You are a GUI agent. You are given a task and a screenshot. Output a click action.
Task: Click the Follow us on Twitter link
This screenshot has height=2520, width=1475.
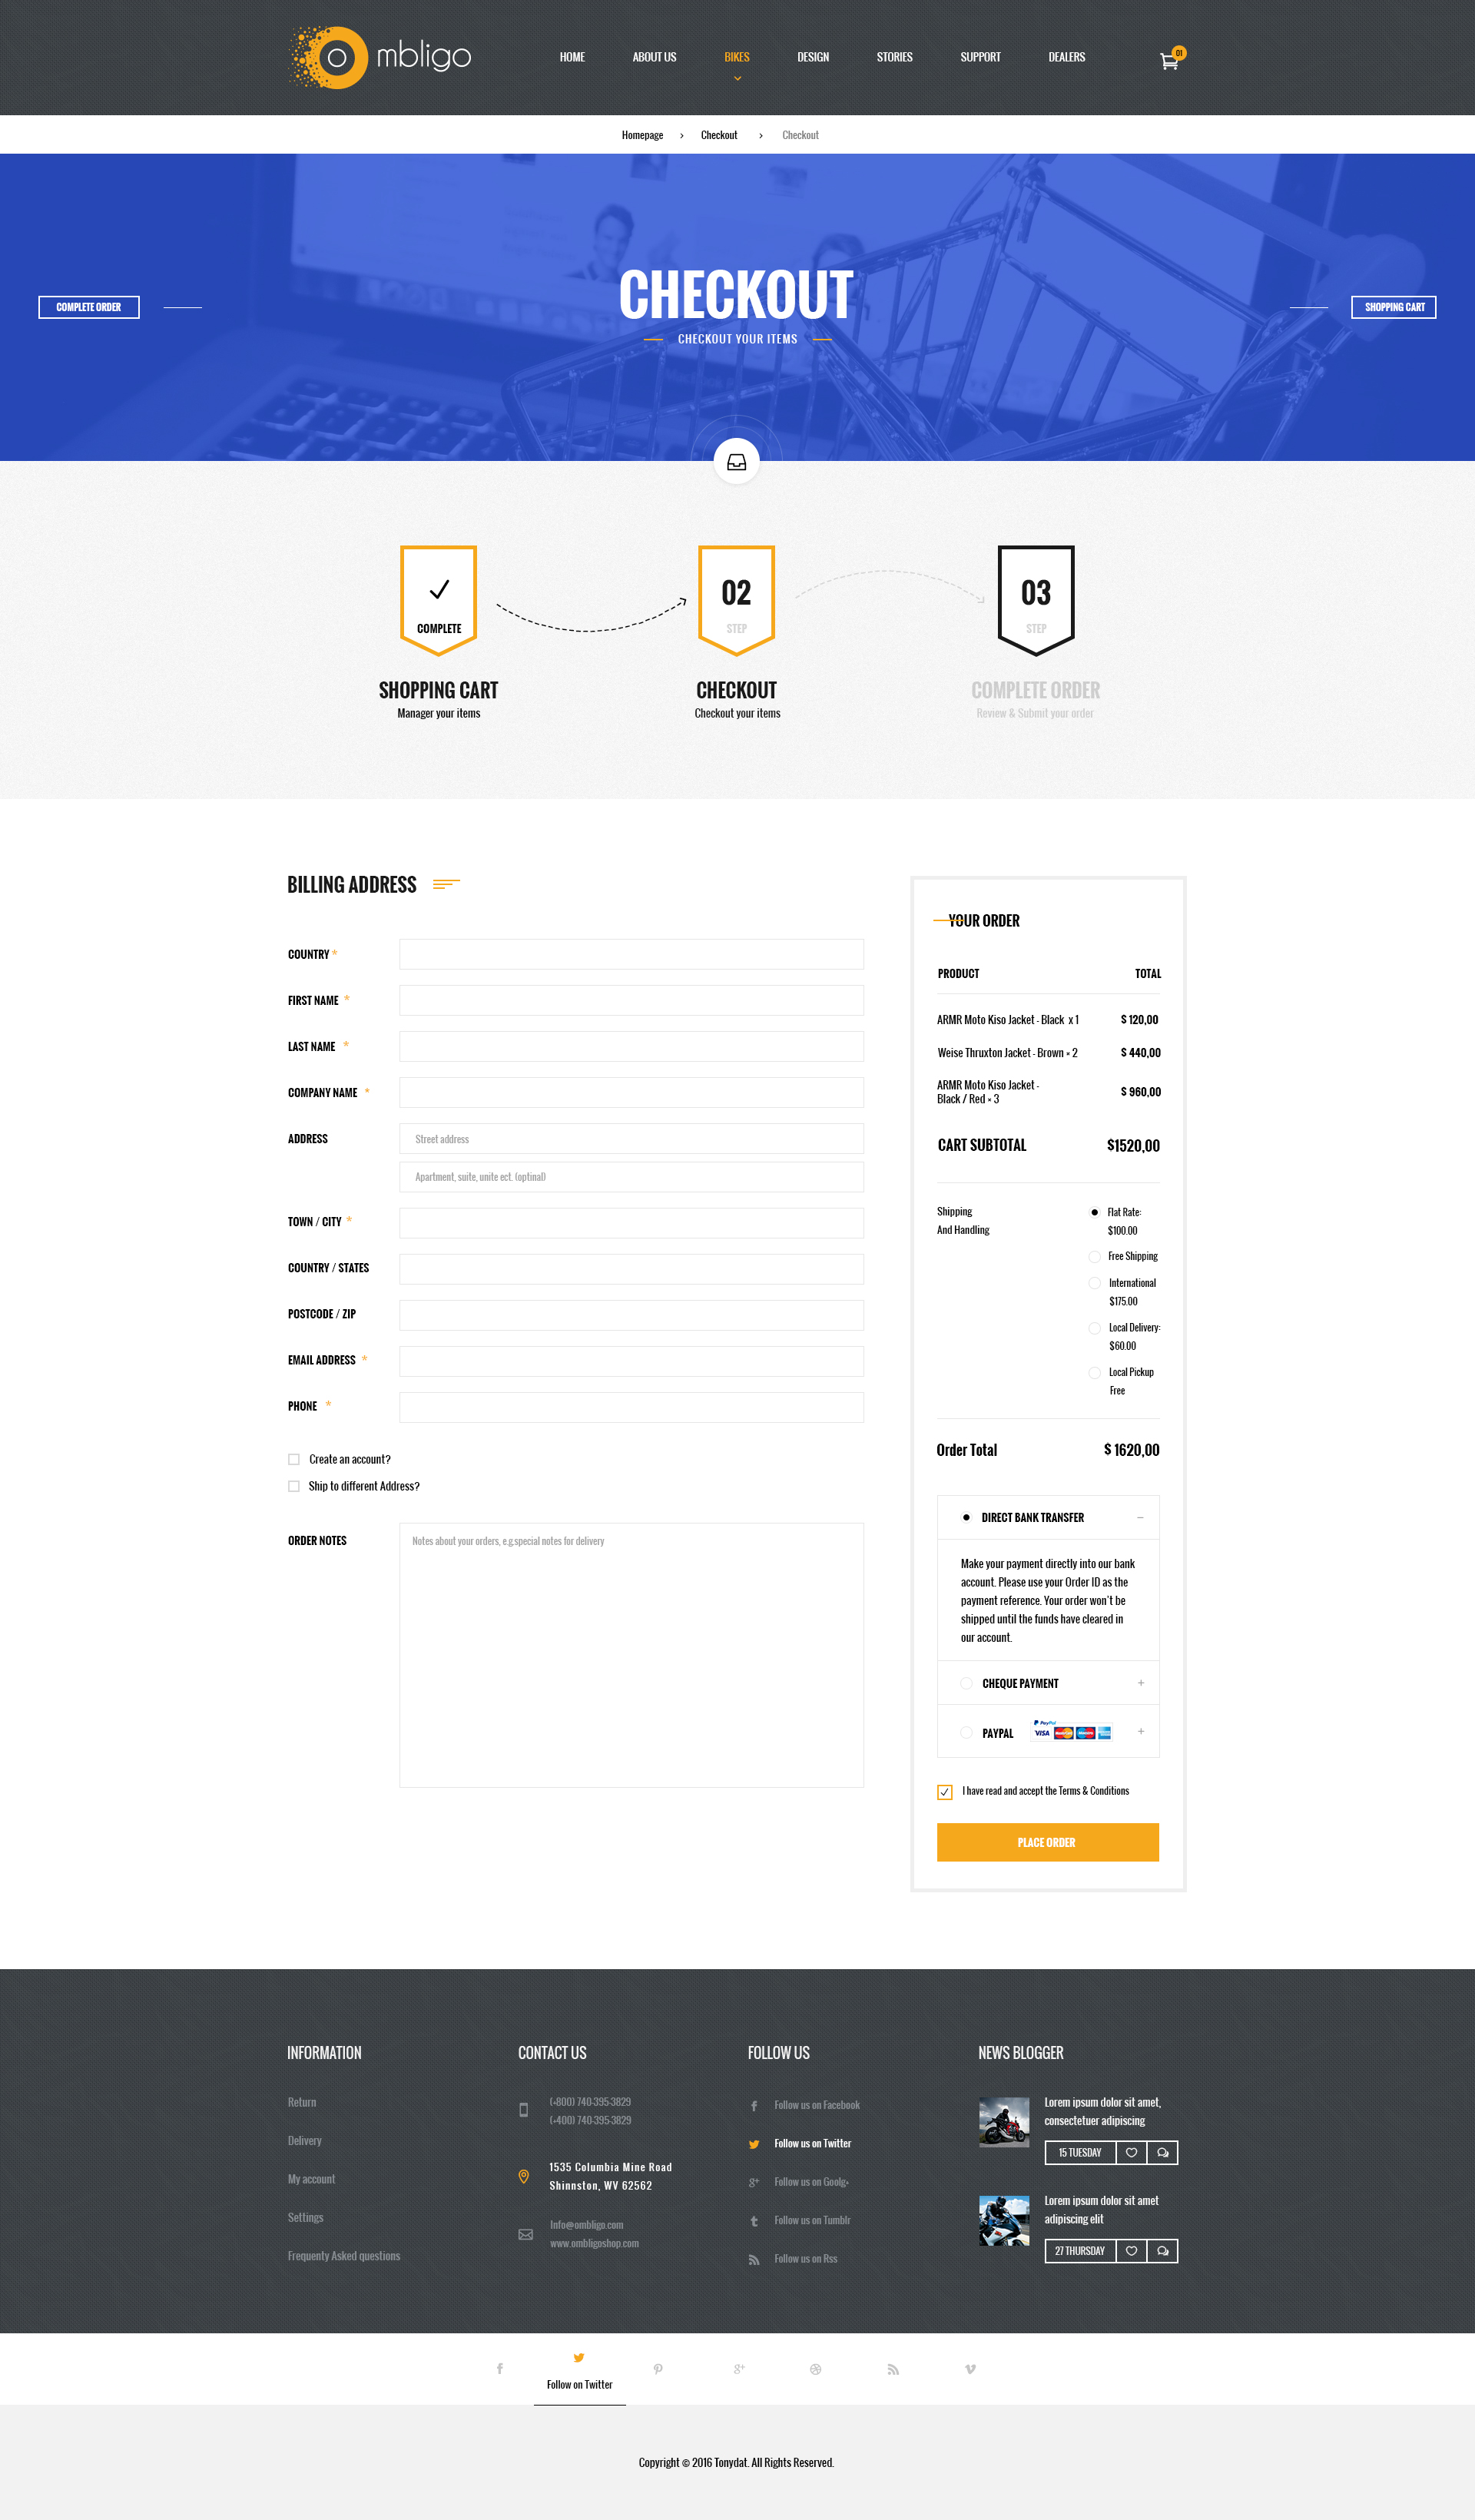(812, 2143)
